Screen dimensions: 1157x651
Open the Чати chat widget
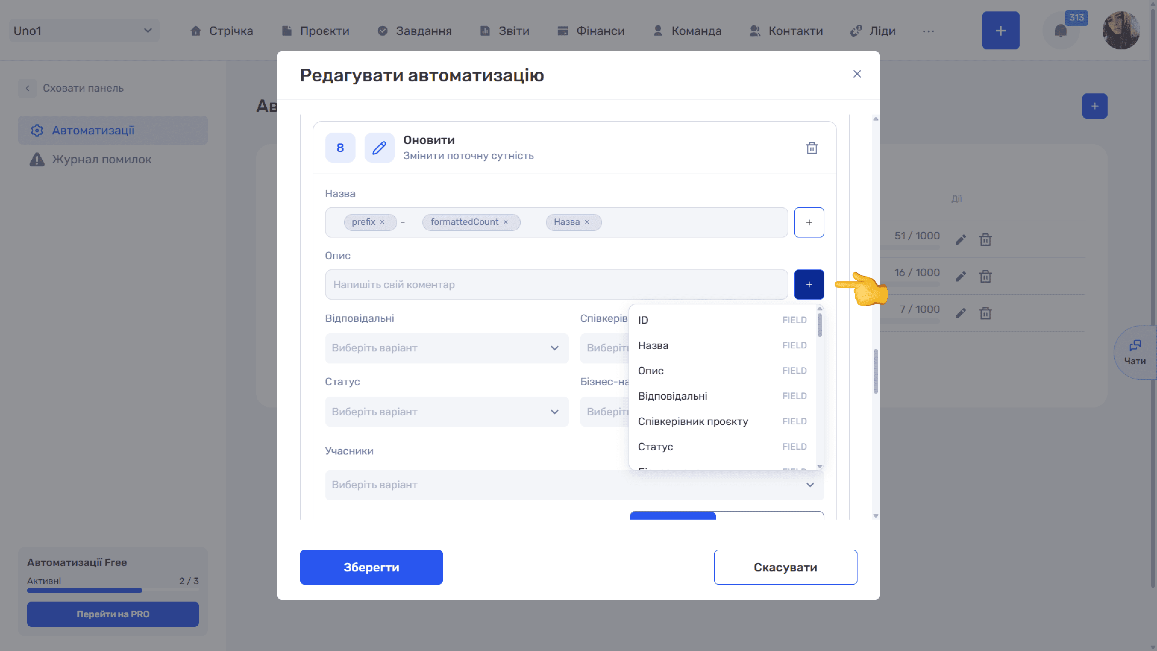click(1135, 353)
